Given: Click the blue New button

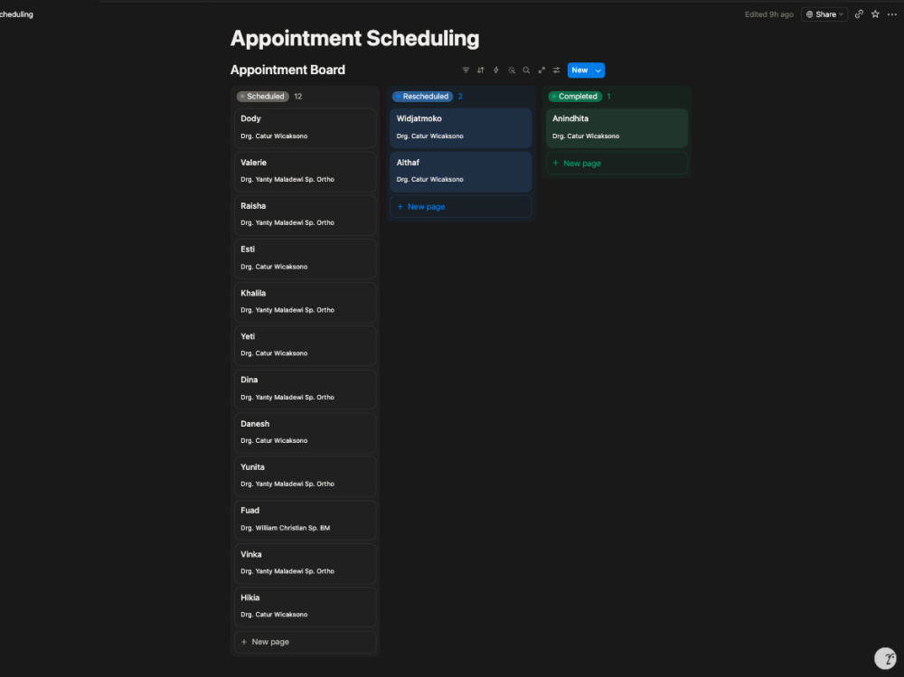Looking at the screenshot, I should coord(580,71).
